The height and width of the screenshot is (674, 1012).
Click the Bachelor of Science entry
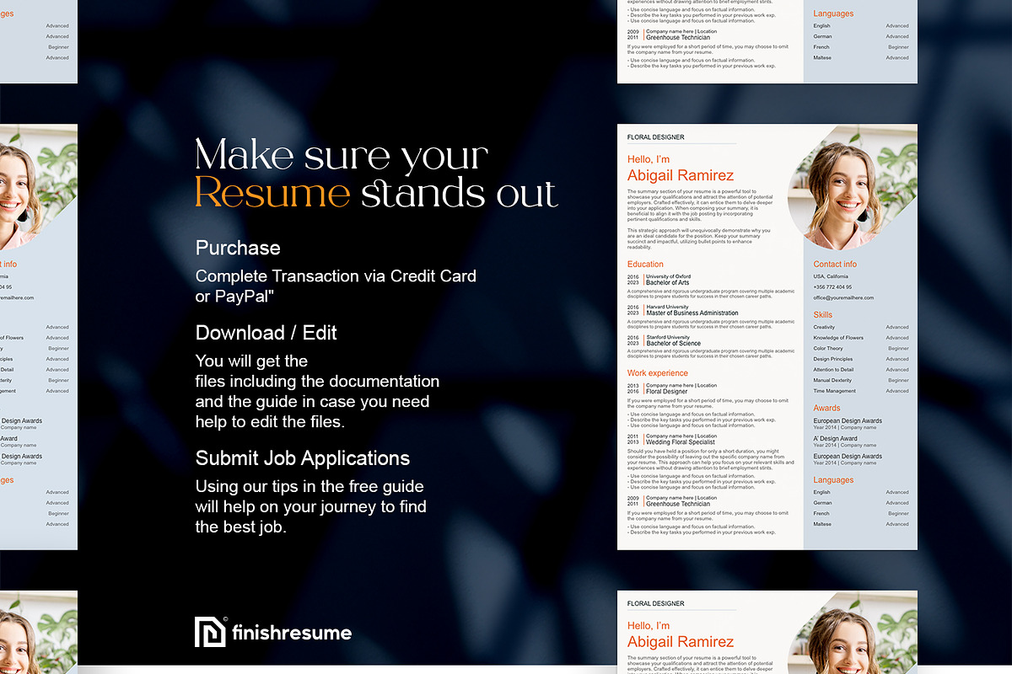674,344
